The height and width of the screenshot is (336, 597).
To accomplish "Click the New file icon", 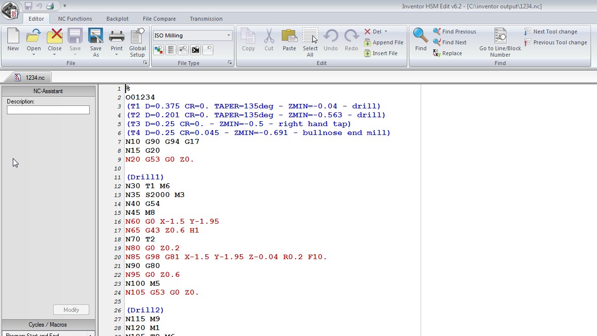I will pyautogui.click(x=13, y=36).
